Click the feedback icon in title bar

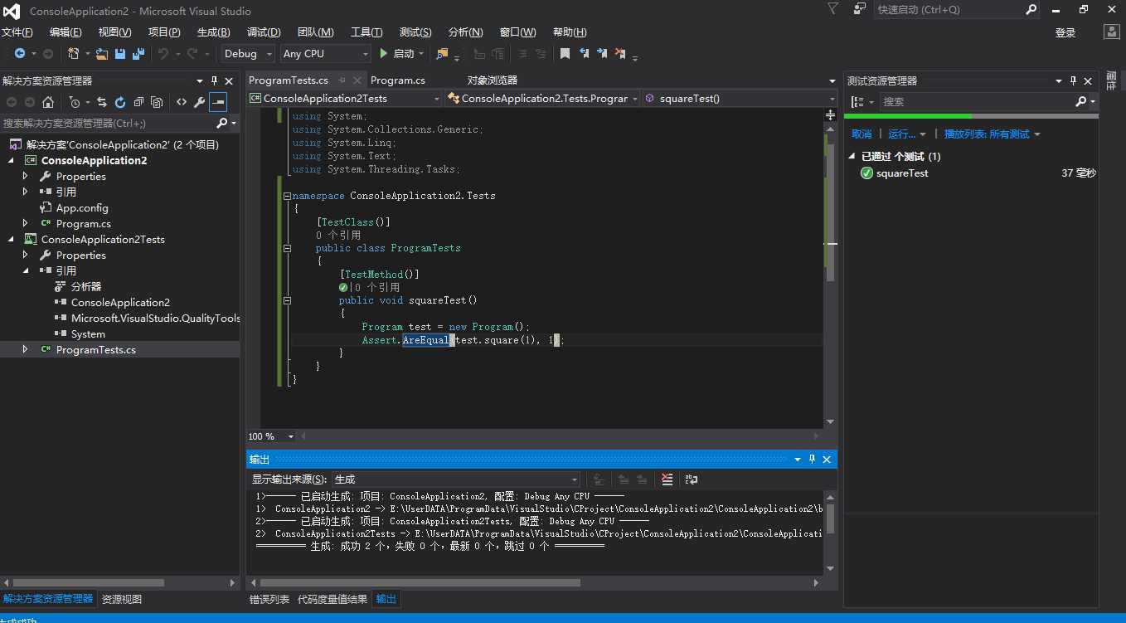pos(860,9)
